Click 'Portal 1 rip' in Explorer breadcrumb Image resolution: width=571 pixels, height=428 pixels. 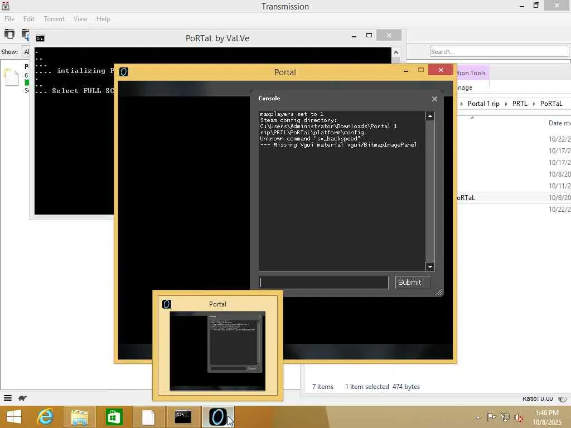[x=483, y=104]
